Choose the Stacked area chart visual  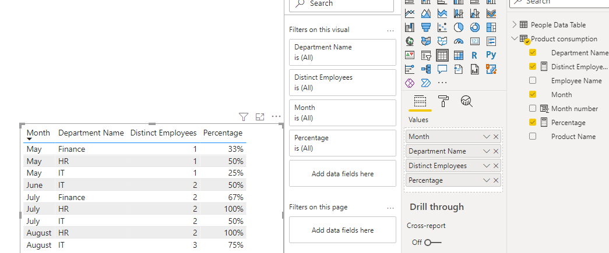tap(442, 13)
